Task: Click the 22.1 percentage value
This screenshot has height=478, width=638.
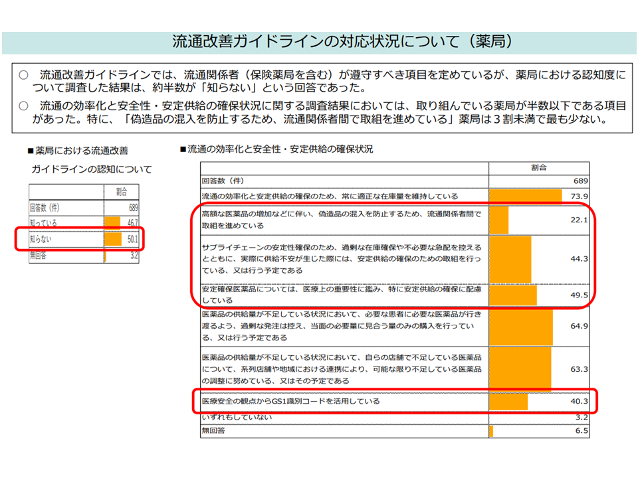Action: click(580, 220)
